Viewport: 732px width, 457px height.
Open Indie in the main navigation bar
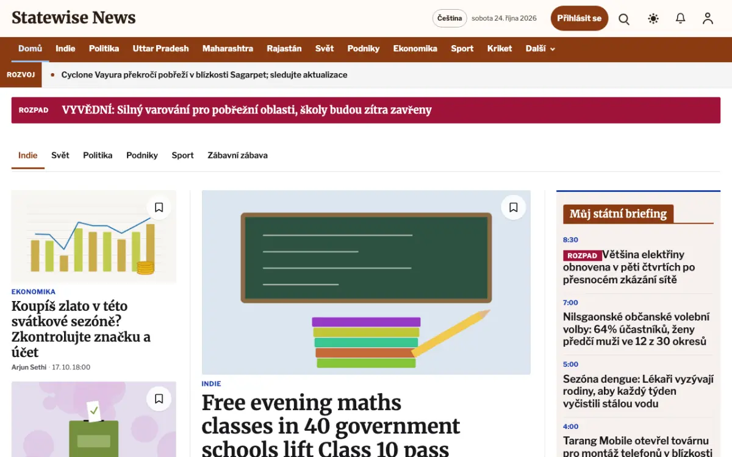65,49
